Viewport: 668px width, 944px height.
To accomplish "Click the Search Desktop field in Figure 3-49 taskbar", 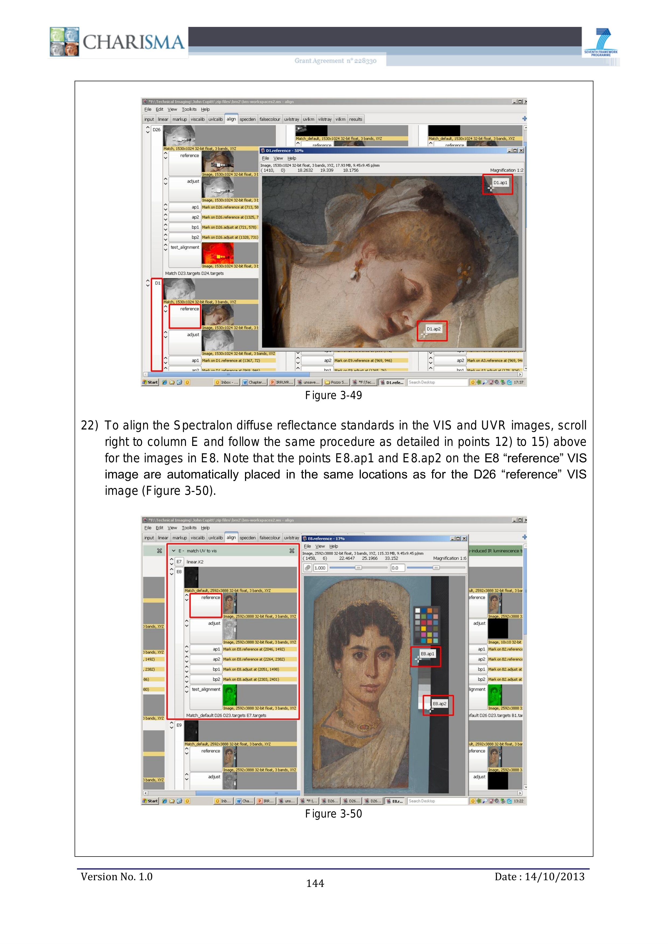I will 437,382.
